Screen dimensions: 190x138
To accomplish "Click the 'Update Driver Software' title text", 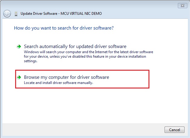I will pos(38,14).
